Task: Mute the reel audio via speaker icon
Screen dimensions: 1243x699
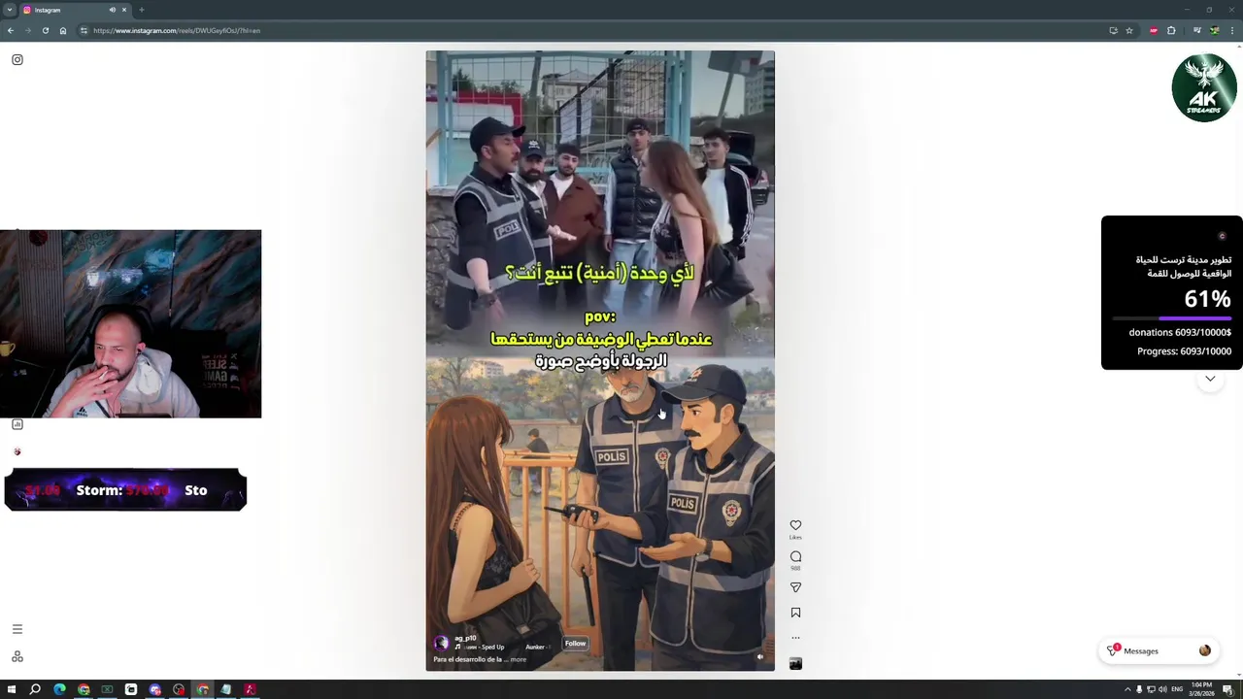Action: click(760, 656)
